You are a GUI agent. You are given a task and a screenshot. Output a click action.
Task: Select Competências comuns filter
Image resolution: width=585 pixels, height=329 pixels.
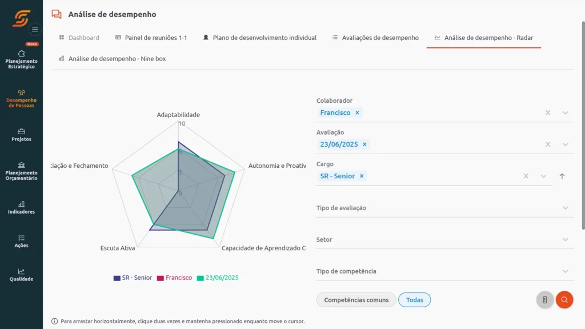click(x=356, y=300)
